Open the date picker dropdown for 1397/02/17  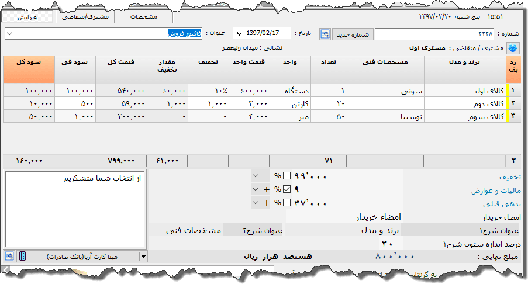pos(239,34)
